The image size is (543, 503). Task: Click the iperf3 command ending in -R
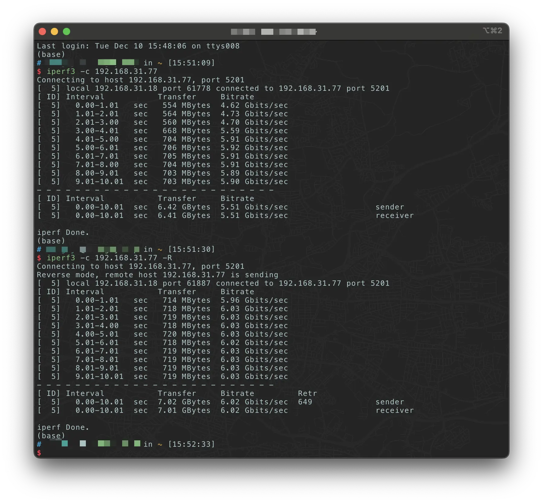coord(109,258)
